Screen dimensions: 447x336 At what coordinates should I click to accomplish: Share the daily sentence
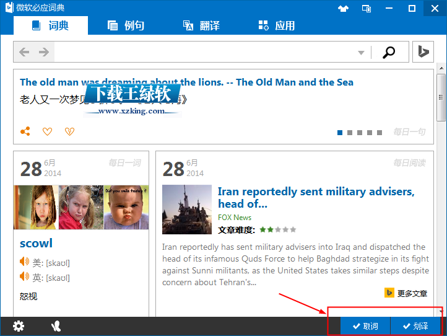(x=25, y=131)
